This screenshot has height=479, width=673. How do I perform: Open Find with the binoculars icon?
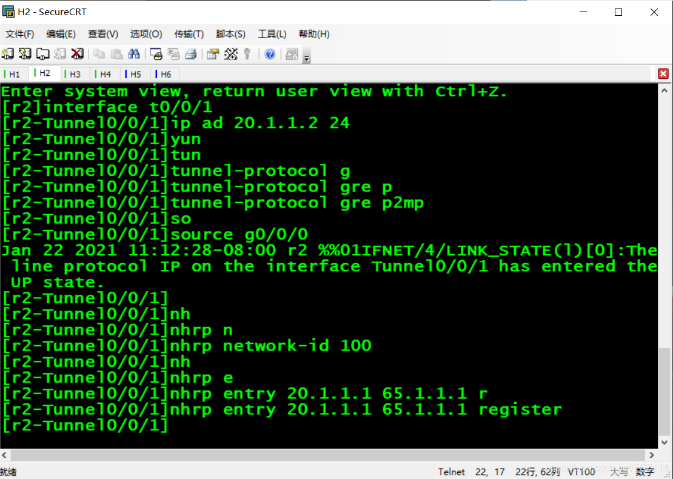[134, 53]
